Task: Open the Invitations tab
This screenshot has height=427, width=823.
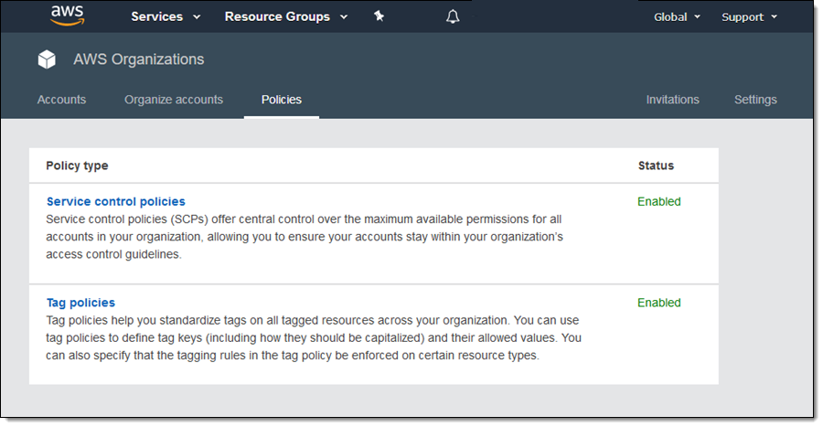Action: pos(672,100)
